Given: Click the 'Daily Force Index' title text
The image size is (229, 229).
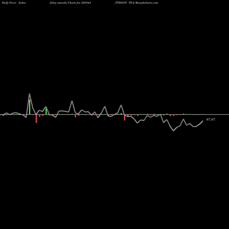Looking at the screenshot, I should point(14,3).
